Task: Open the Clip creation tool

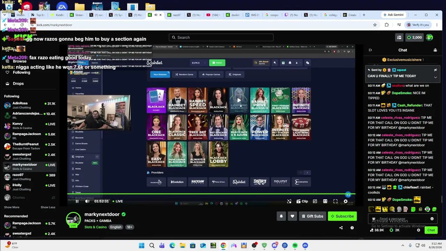Action: [302, 201]
